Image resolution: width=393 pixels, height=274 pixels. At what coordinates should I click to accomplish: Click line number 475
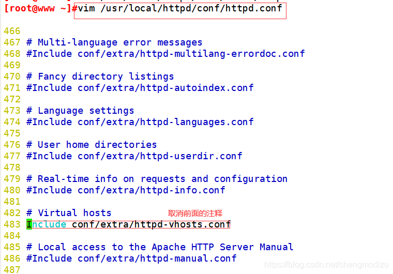(x=12, y=133)
